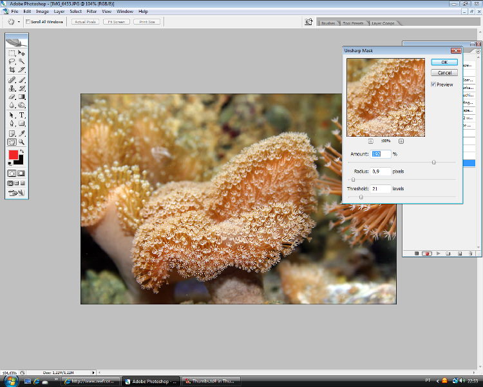This screenshot has width=483, height=387.
Task: Cancel the Unsharp Mask dialog
Action: (444, 73)
